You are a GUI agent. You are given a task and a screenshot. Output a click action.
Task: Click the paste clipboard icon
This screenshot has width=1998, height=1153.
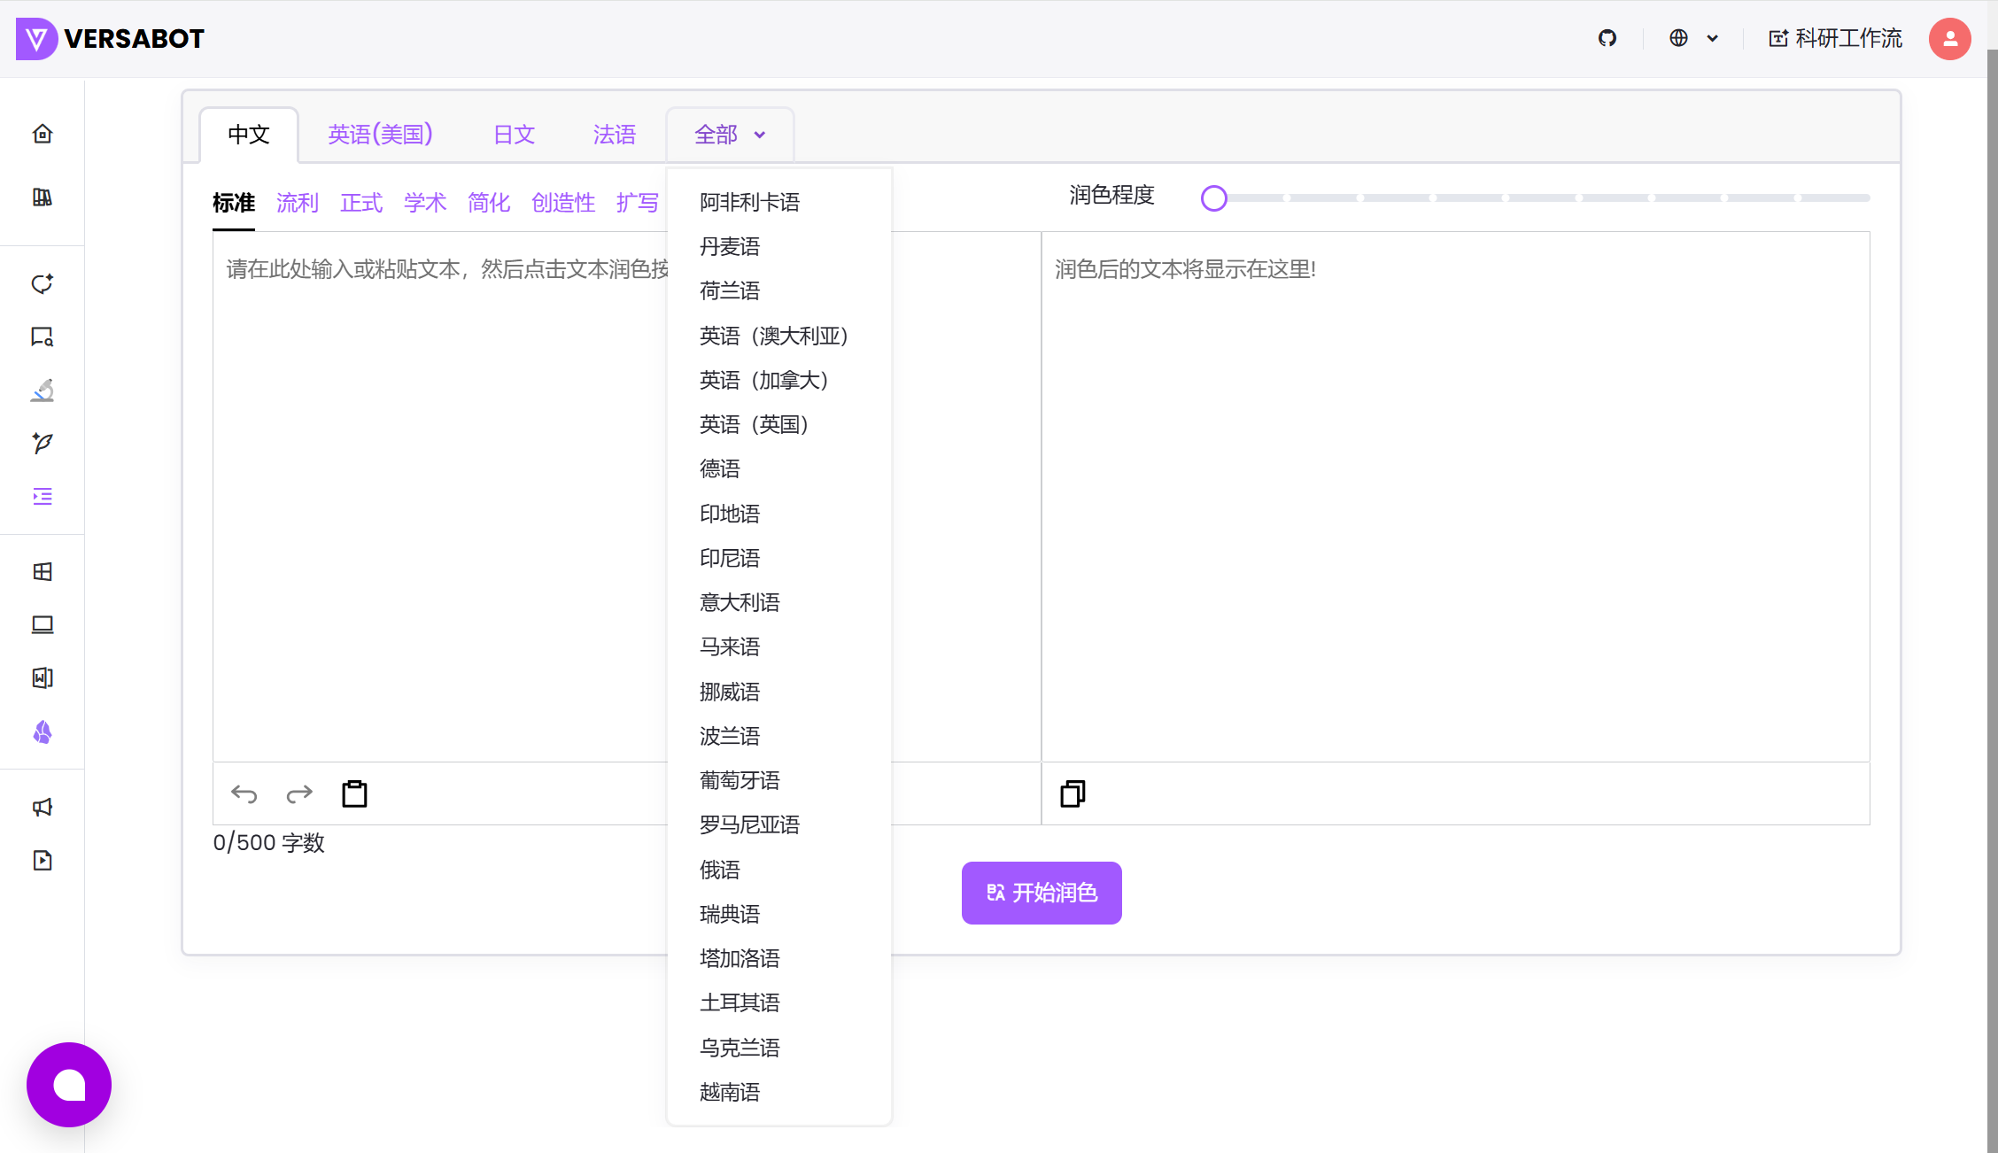tap(354, 793)
